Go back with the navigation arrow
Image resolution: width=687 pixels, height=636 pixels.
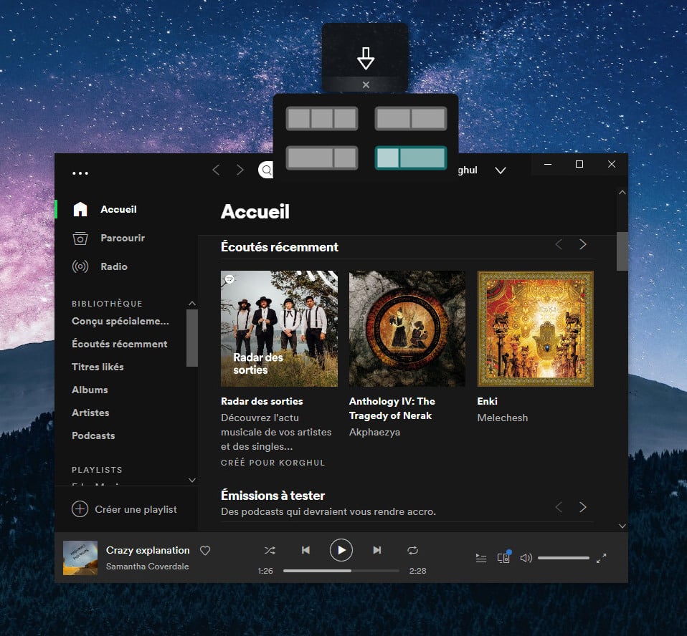216,170
